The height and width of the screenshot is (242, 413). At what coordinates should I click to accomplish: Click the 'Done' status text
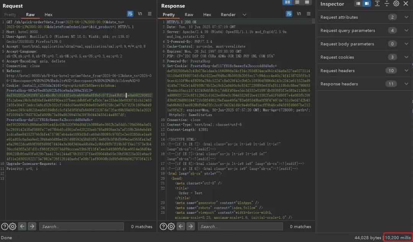(x=7, y=237)
